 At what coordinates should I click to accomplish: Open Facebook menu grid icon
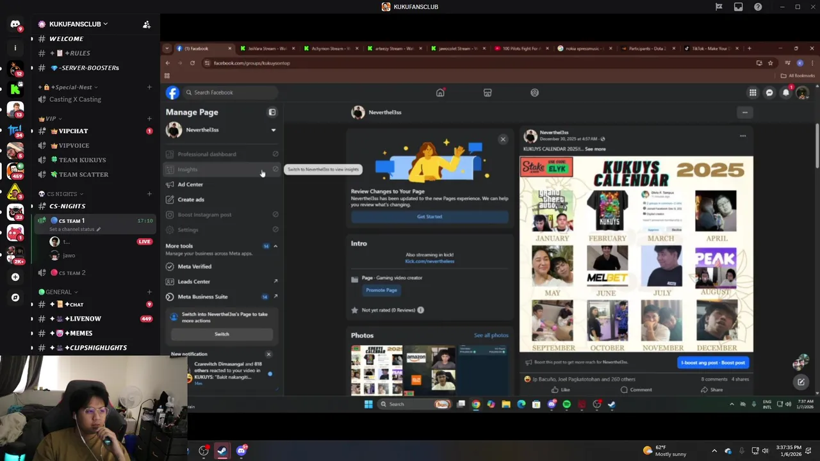point(753,93)
